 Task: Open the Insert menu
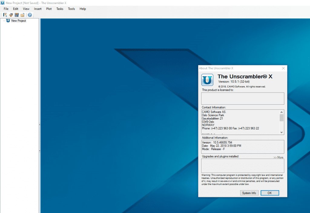tap(38, 9)
